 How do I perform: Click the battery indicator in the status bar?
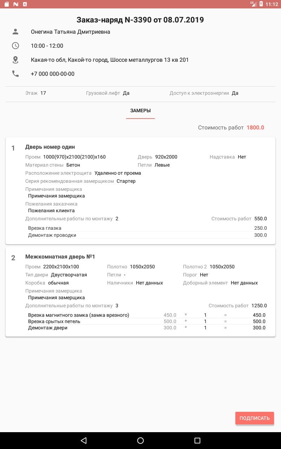[x=261, y=5]
